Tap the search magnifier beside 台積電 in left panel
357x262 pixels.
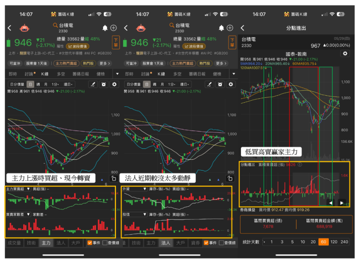click(x=55, y=25)
